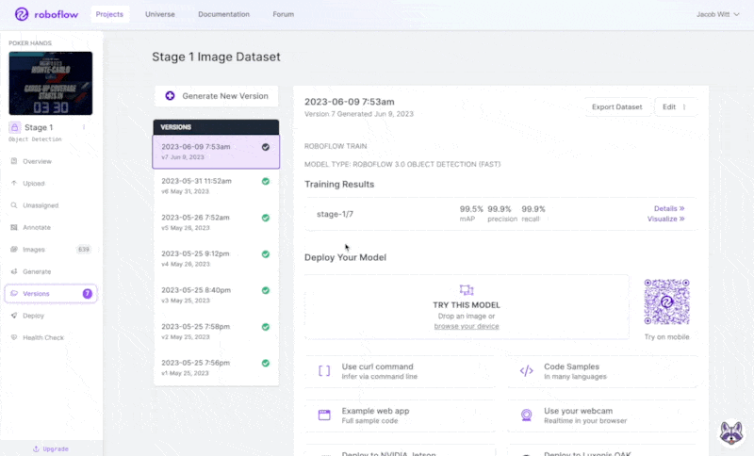754x456 pixels.
Task: Select version 2023-05-26 7:52am
Action: 216,222
